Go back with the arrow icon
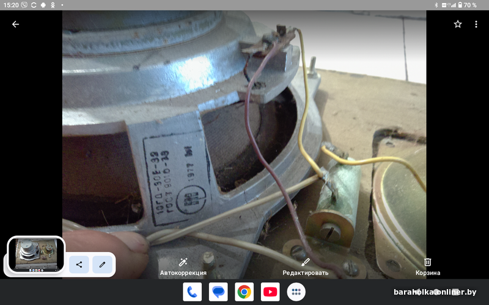Screen dimensions: 489x305 [x=15, y=24]
